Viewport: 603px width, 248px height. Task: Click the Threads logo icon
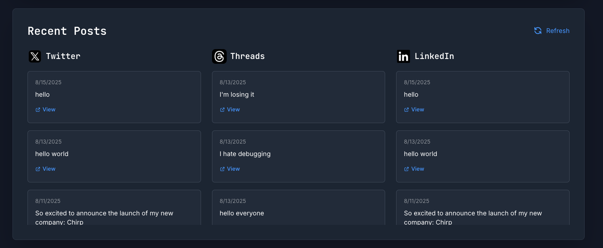point(219,56)
